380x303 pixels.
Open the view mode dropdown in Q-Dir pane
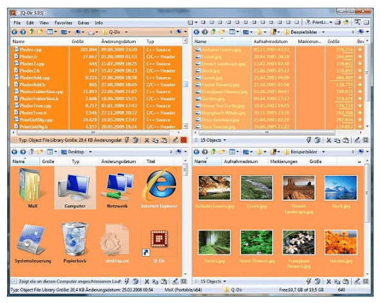(x=56, y=31)
